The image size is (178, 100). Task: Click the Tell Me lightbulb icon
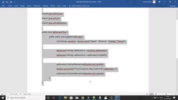pyautogui.click(x=70, y=6)
